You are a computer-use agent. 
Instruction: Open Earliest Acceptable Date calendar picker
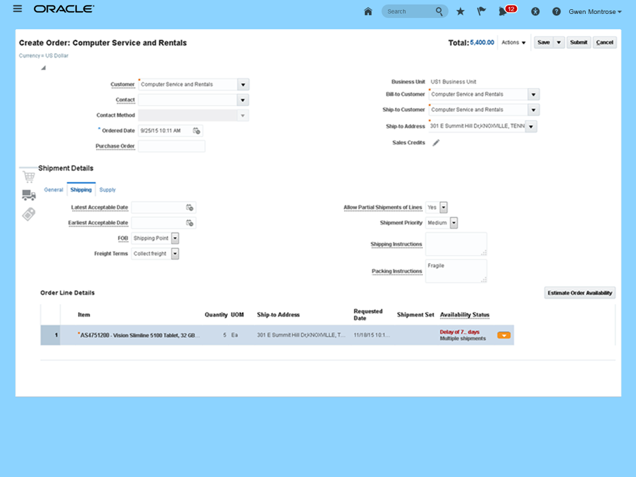pos(189,223)
